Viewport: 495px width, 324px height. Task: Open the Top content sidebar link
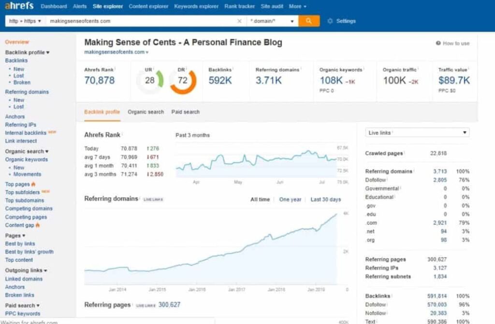[x=19, y=260]
